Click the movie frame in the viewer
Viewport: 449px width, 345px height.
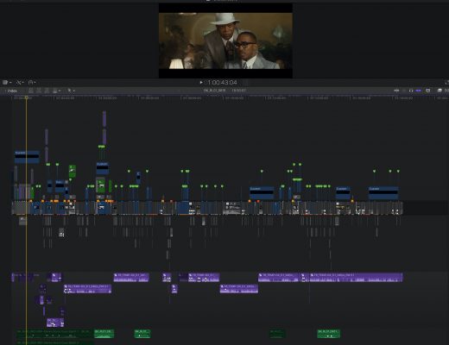[225, 41]
